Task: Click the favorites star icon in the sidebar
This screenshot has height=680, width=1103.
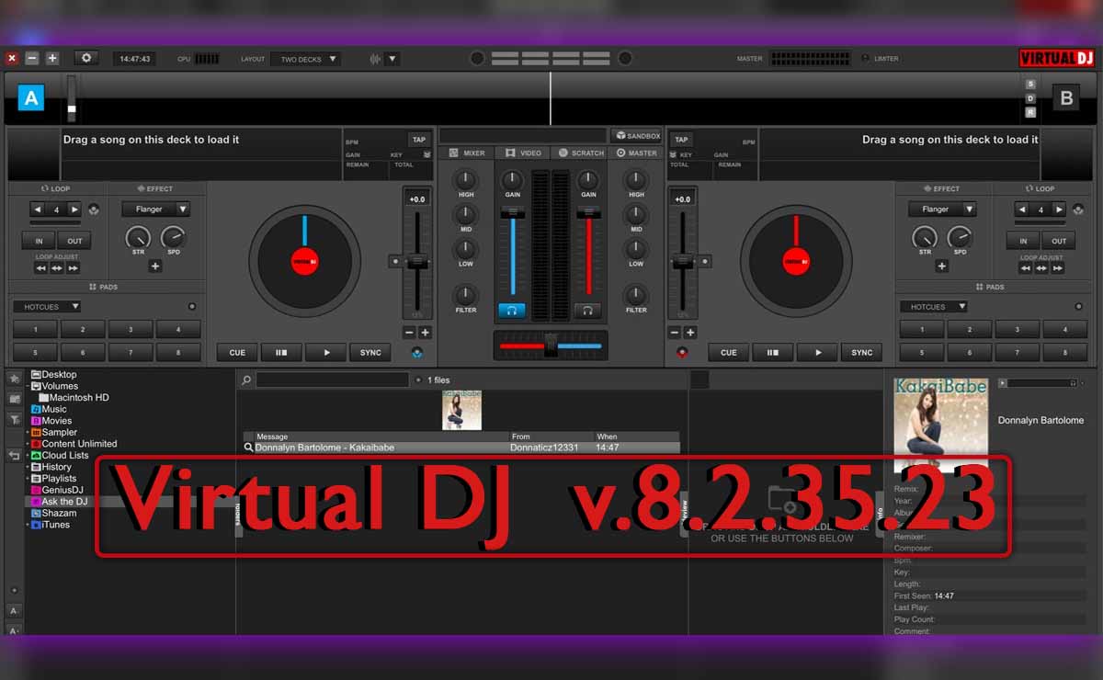Action: [x=15, y=377]
